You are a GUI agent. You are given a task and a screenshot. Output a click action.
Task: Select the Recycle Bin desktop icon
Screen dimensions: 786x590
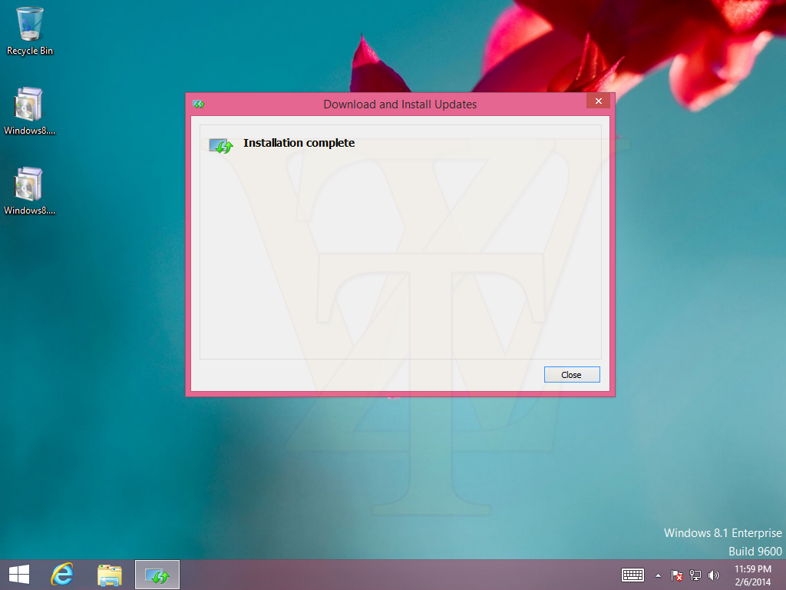pos(30,31)
